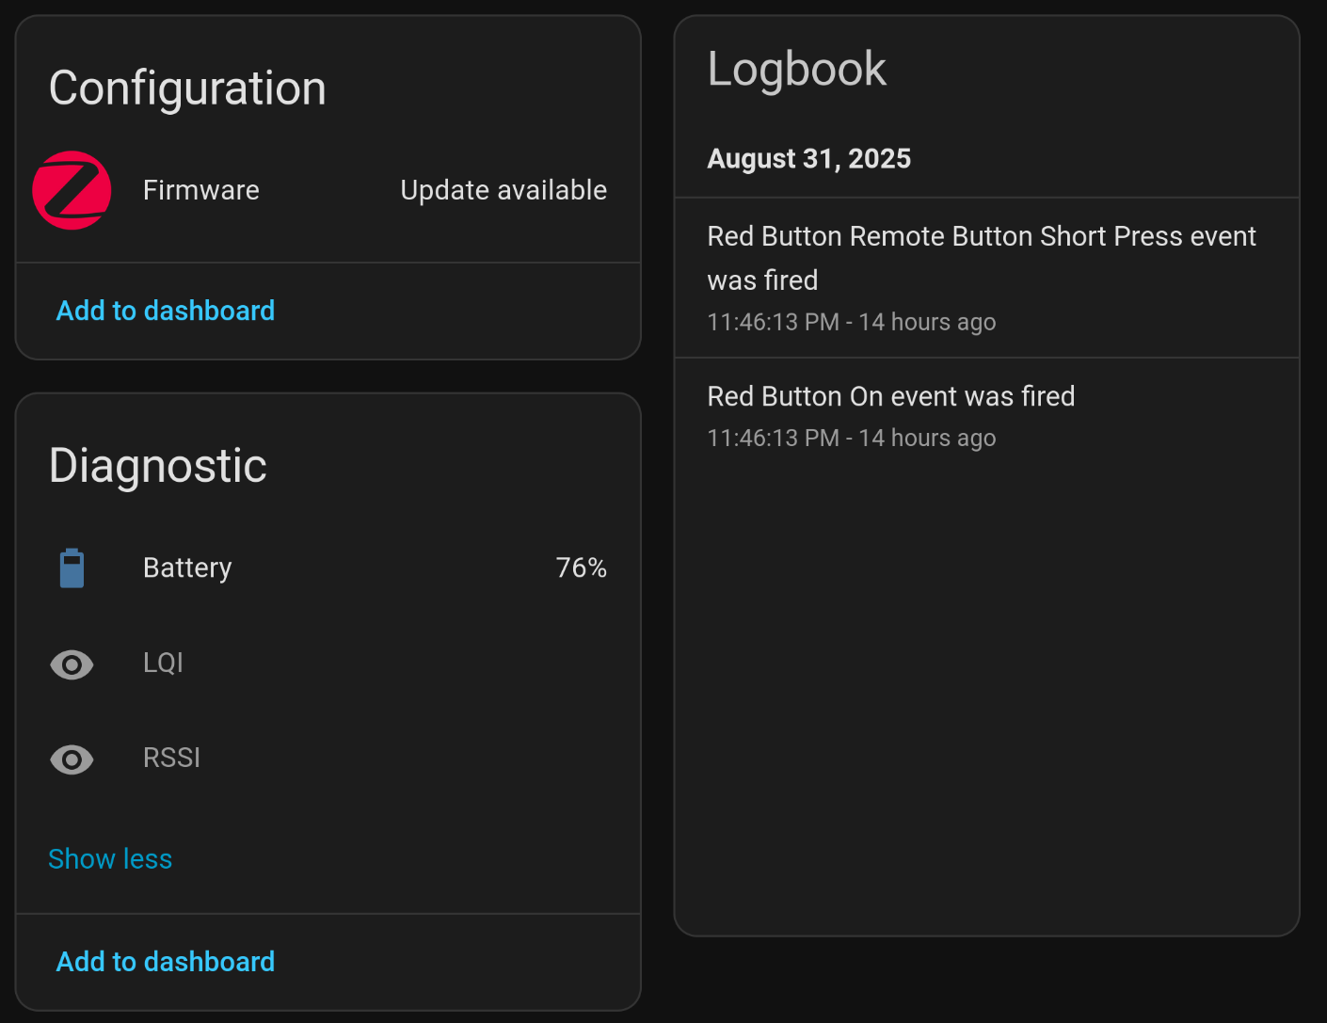The image size is (1327, 1023).
Task: Click timestamp under Short Press event entry
Action: 851,322
